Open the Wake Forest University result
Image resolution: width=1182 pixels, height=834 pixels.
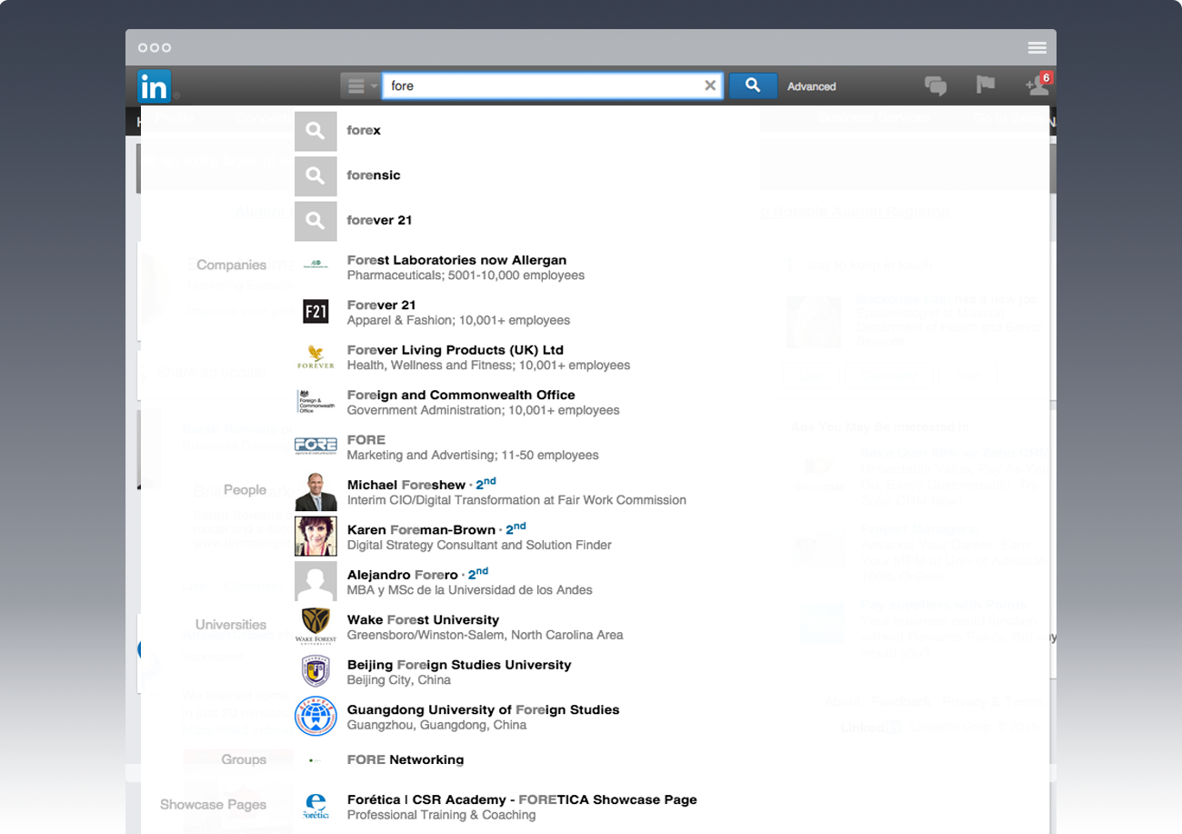coord(423,619)
